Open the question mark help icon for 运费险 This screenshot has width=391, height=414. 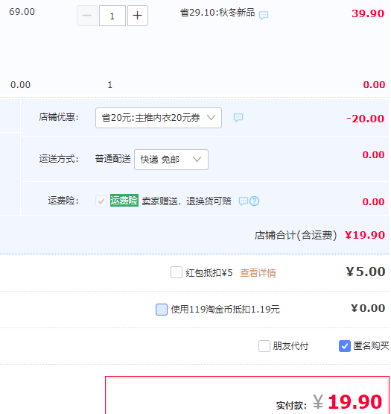coord(254,201)
